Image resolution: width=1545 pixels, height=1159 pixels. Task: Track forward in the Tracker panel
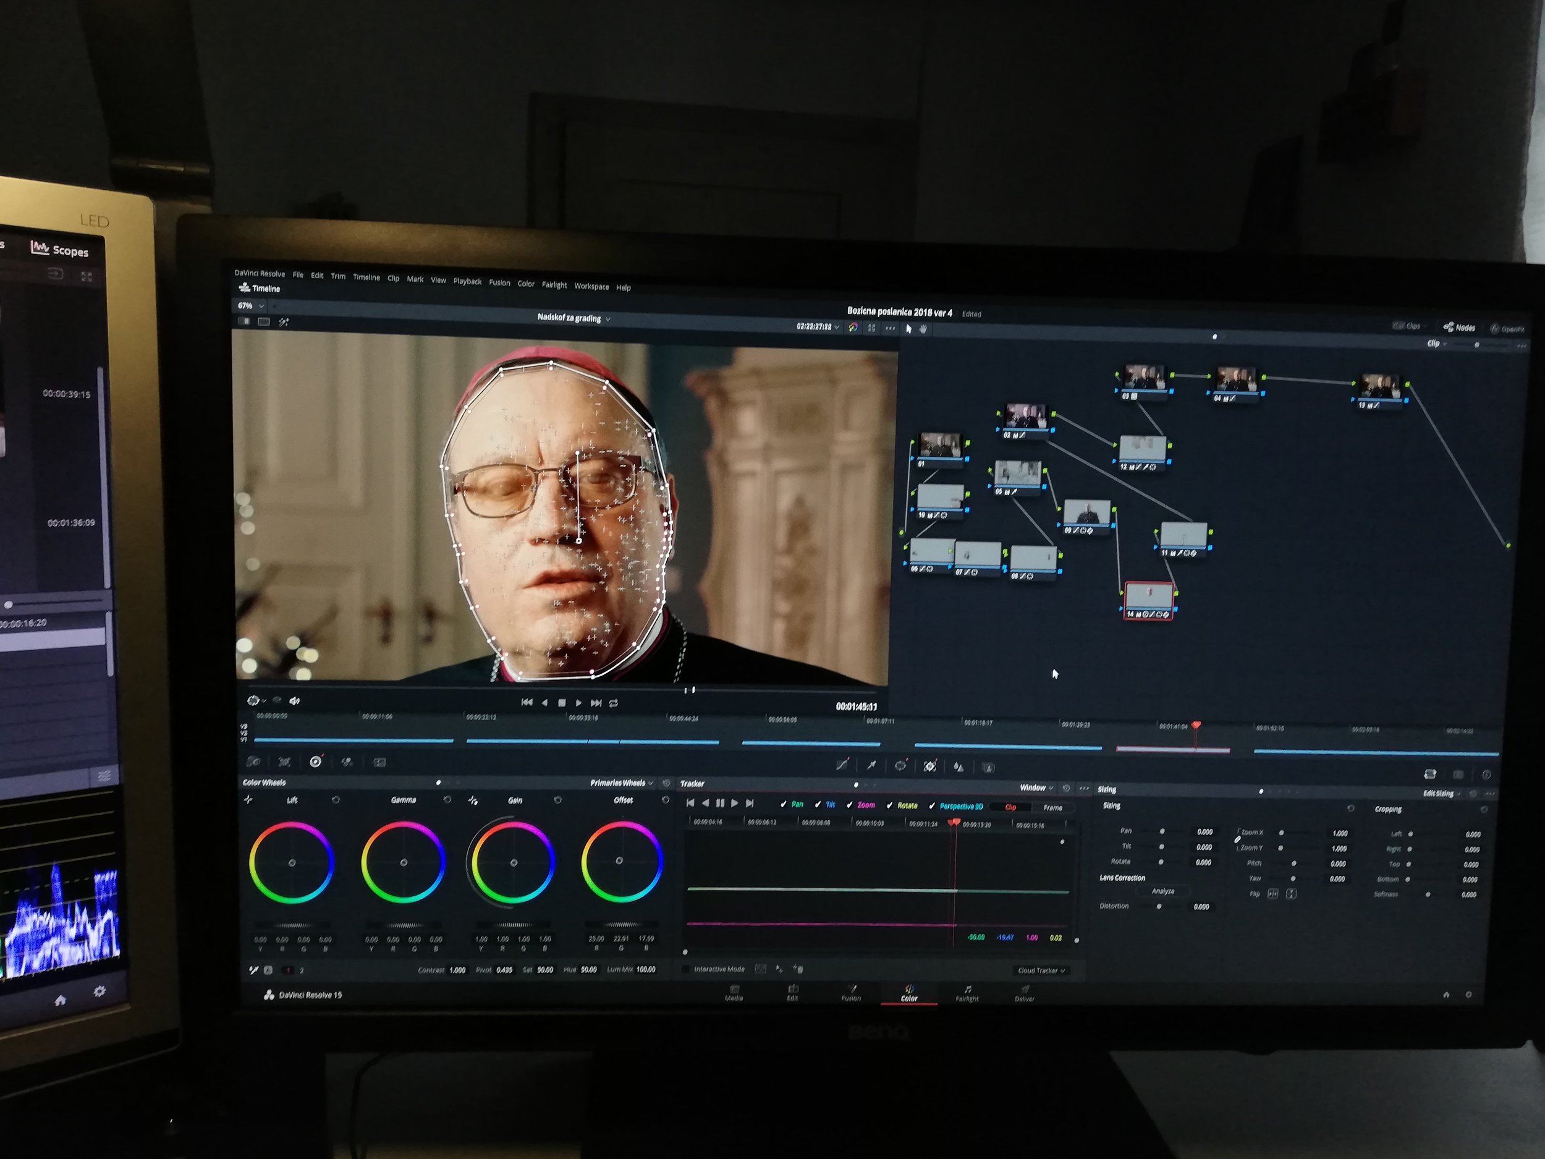(x=735, y=804)
